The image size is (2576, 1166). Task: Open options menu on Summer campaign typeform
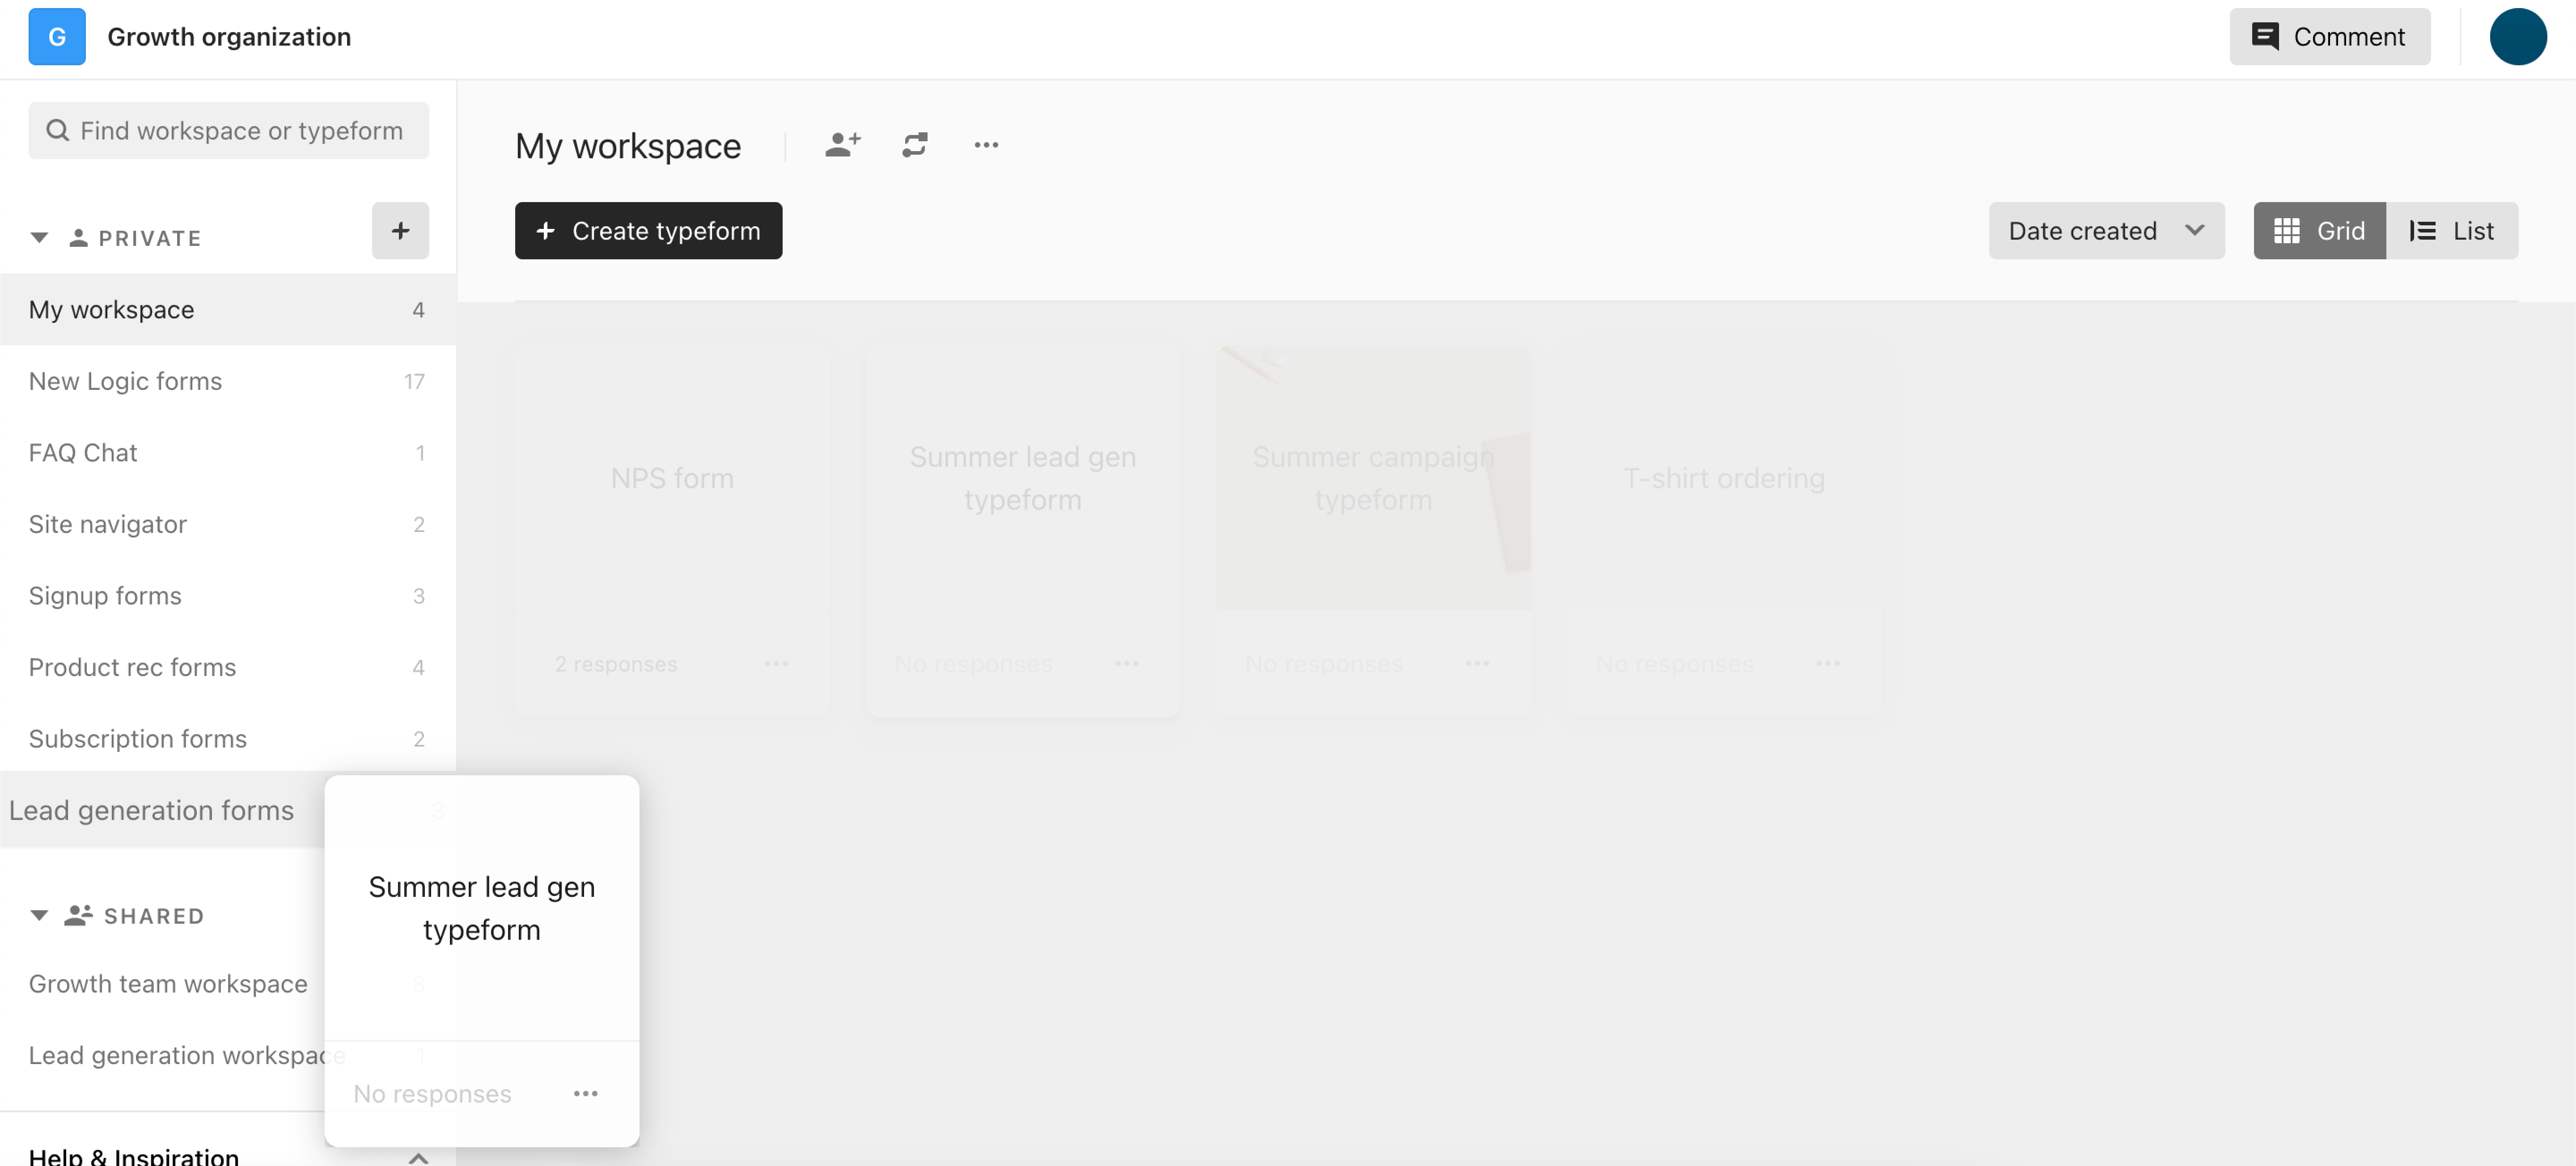(1477, 664)
